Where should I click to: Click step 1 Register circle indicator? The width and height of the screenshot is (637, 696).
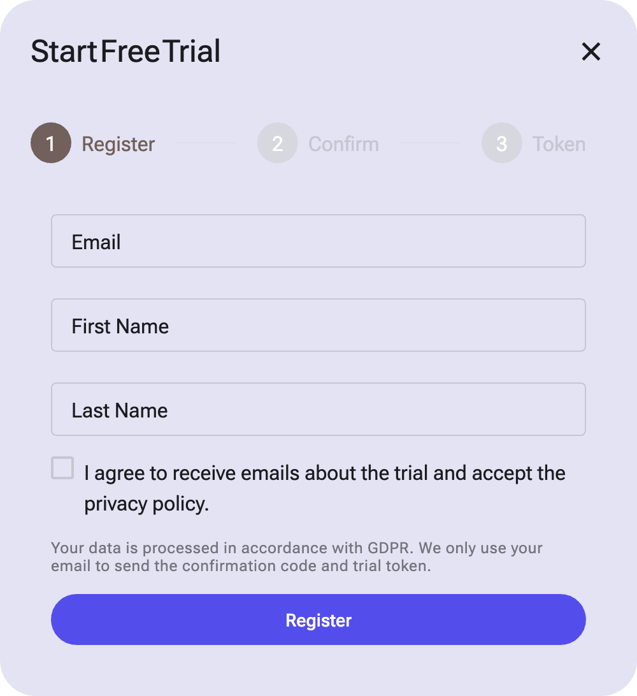tap(51, 143)
